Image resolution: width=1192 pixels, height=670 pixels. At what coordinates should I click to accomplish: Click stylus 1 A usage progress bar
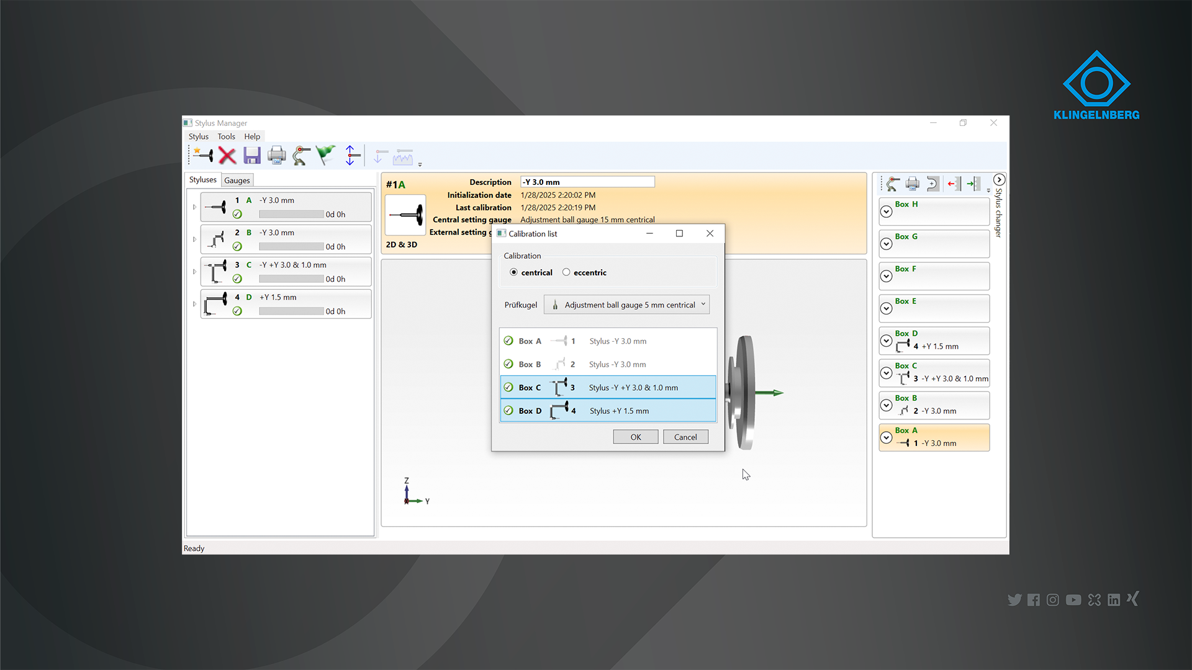291,215
